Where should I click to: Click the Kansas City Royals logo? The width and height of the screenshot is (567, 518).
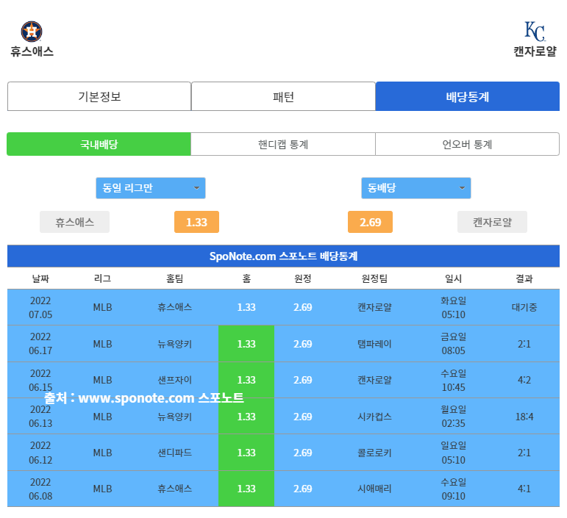535,32
